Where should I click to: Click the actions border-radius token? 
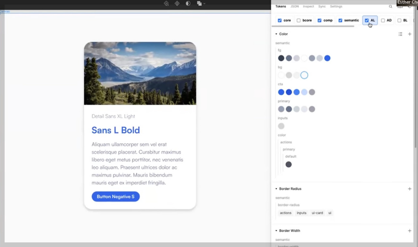(x=285, y=213)
